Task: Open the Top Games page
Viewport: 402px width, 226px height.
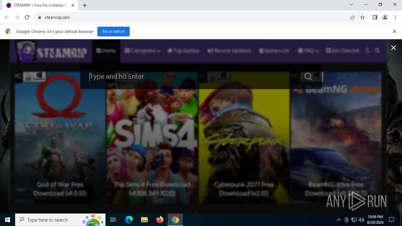Action: click(x=183, y=51)
